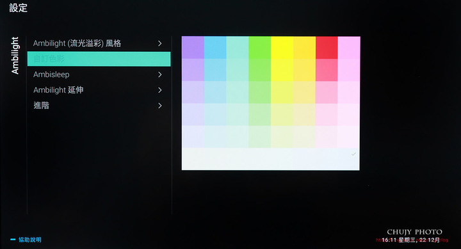Image resolution: width=461 pixels, height=249 pixels.
Task: Open Ambilight (流光溢彩) 風格 menu item
Action: [99, 44]
